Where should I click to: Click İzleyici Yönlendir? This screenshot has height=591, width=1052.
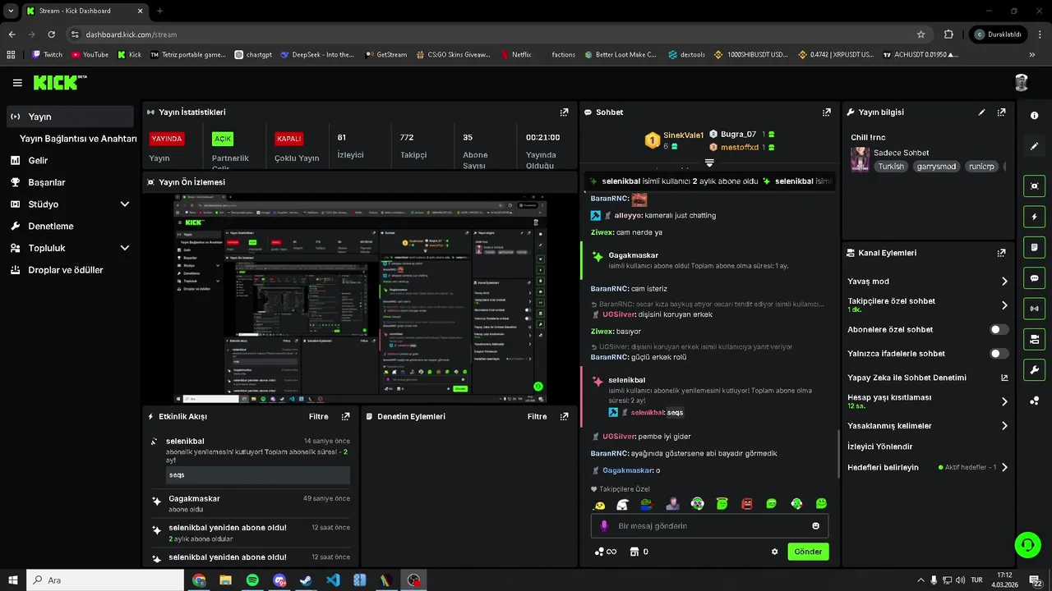tap(880, 447)
